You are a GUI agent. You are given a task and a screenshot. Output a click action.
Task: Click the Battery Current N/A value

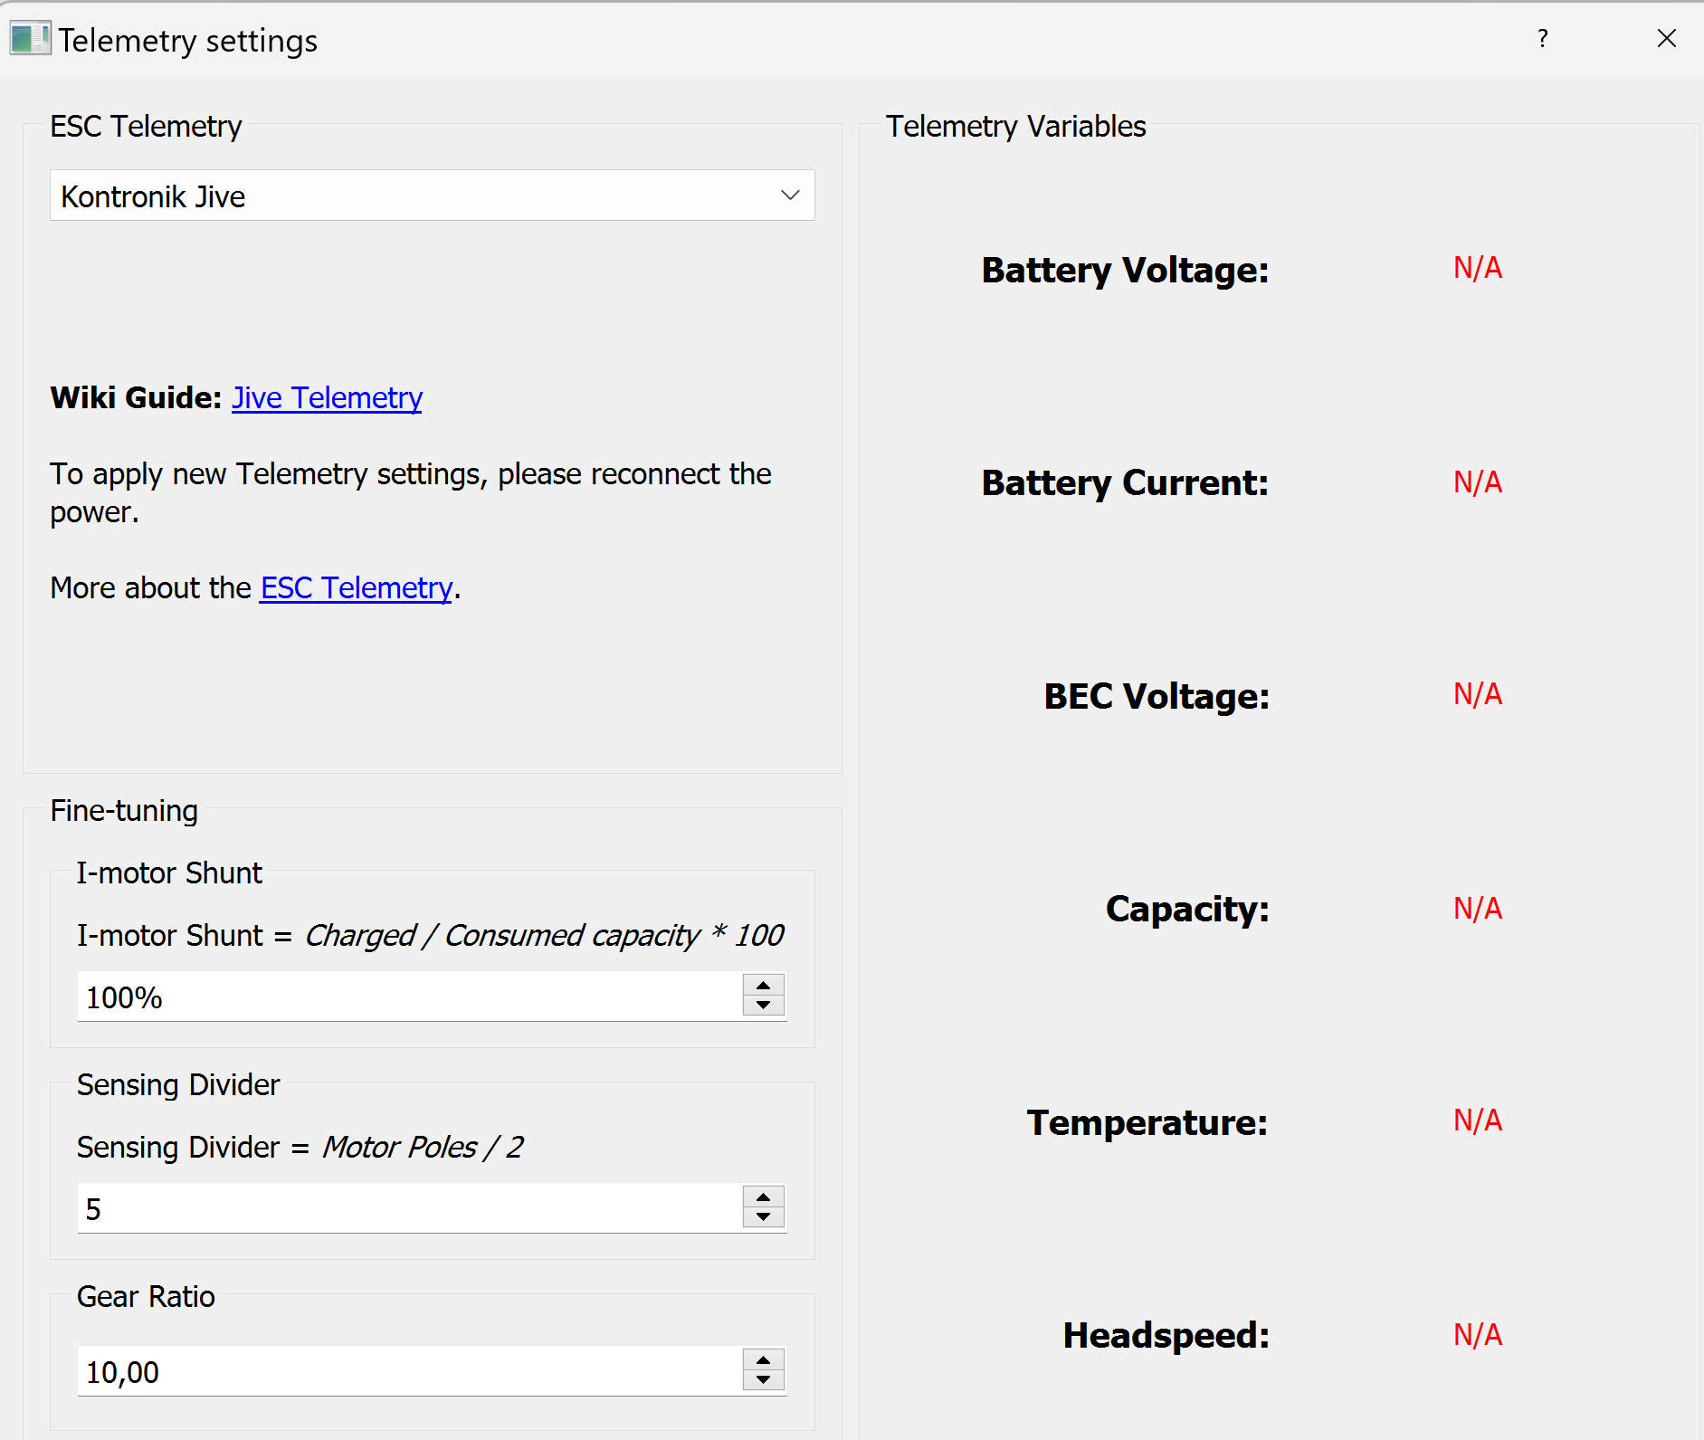tap(1477, 482)
